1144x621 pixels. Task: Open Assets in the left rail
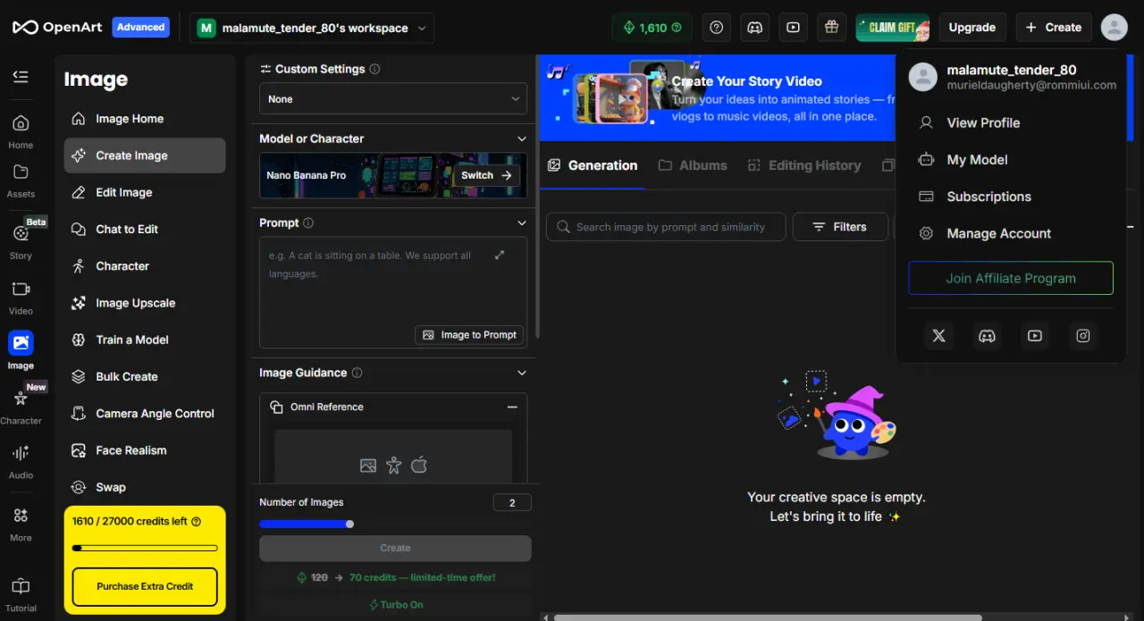[x=21, y=180]
